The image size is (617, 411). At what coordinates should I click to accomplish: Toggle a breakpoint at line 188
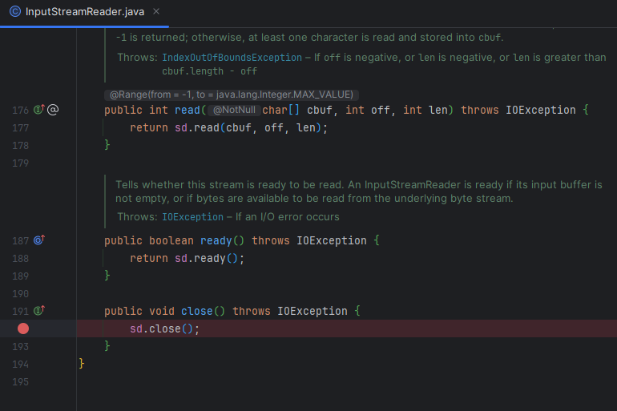coord(23,258)
